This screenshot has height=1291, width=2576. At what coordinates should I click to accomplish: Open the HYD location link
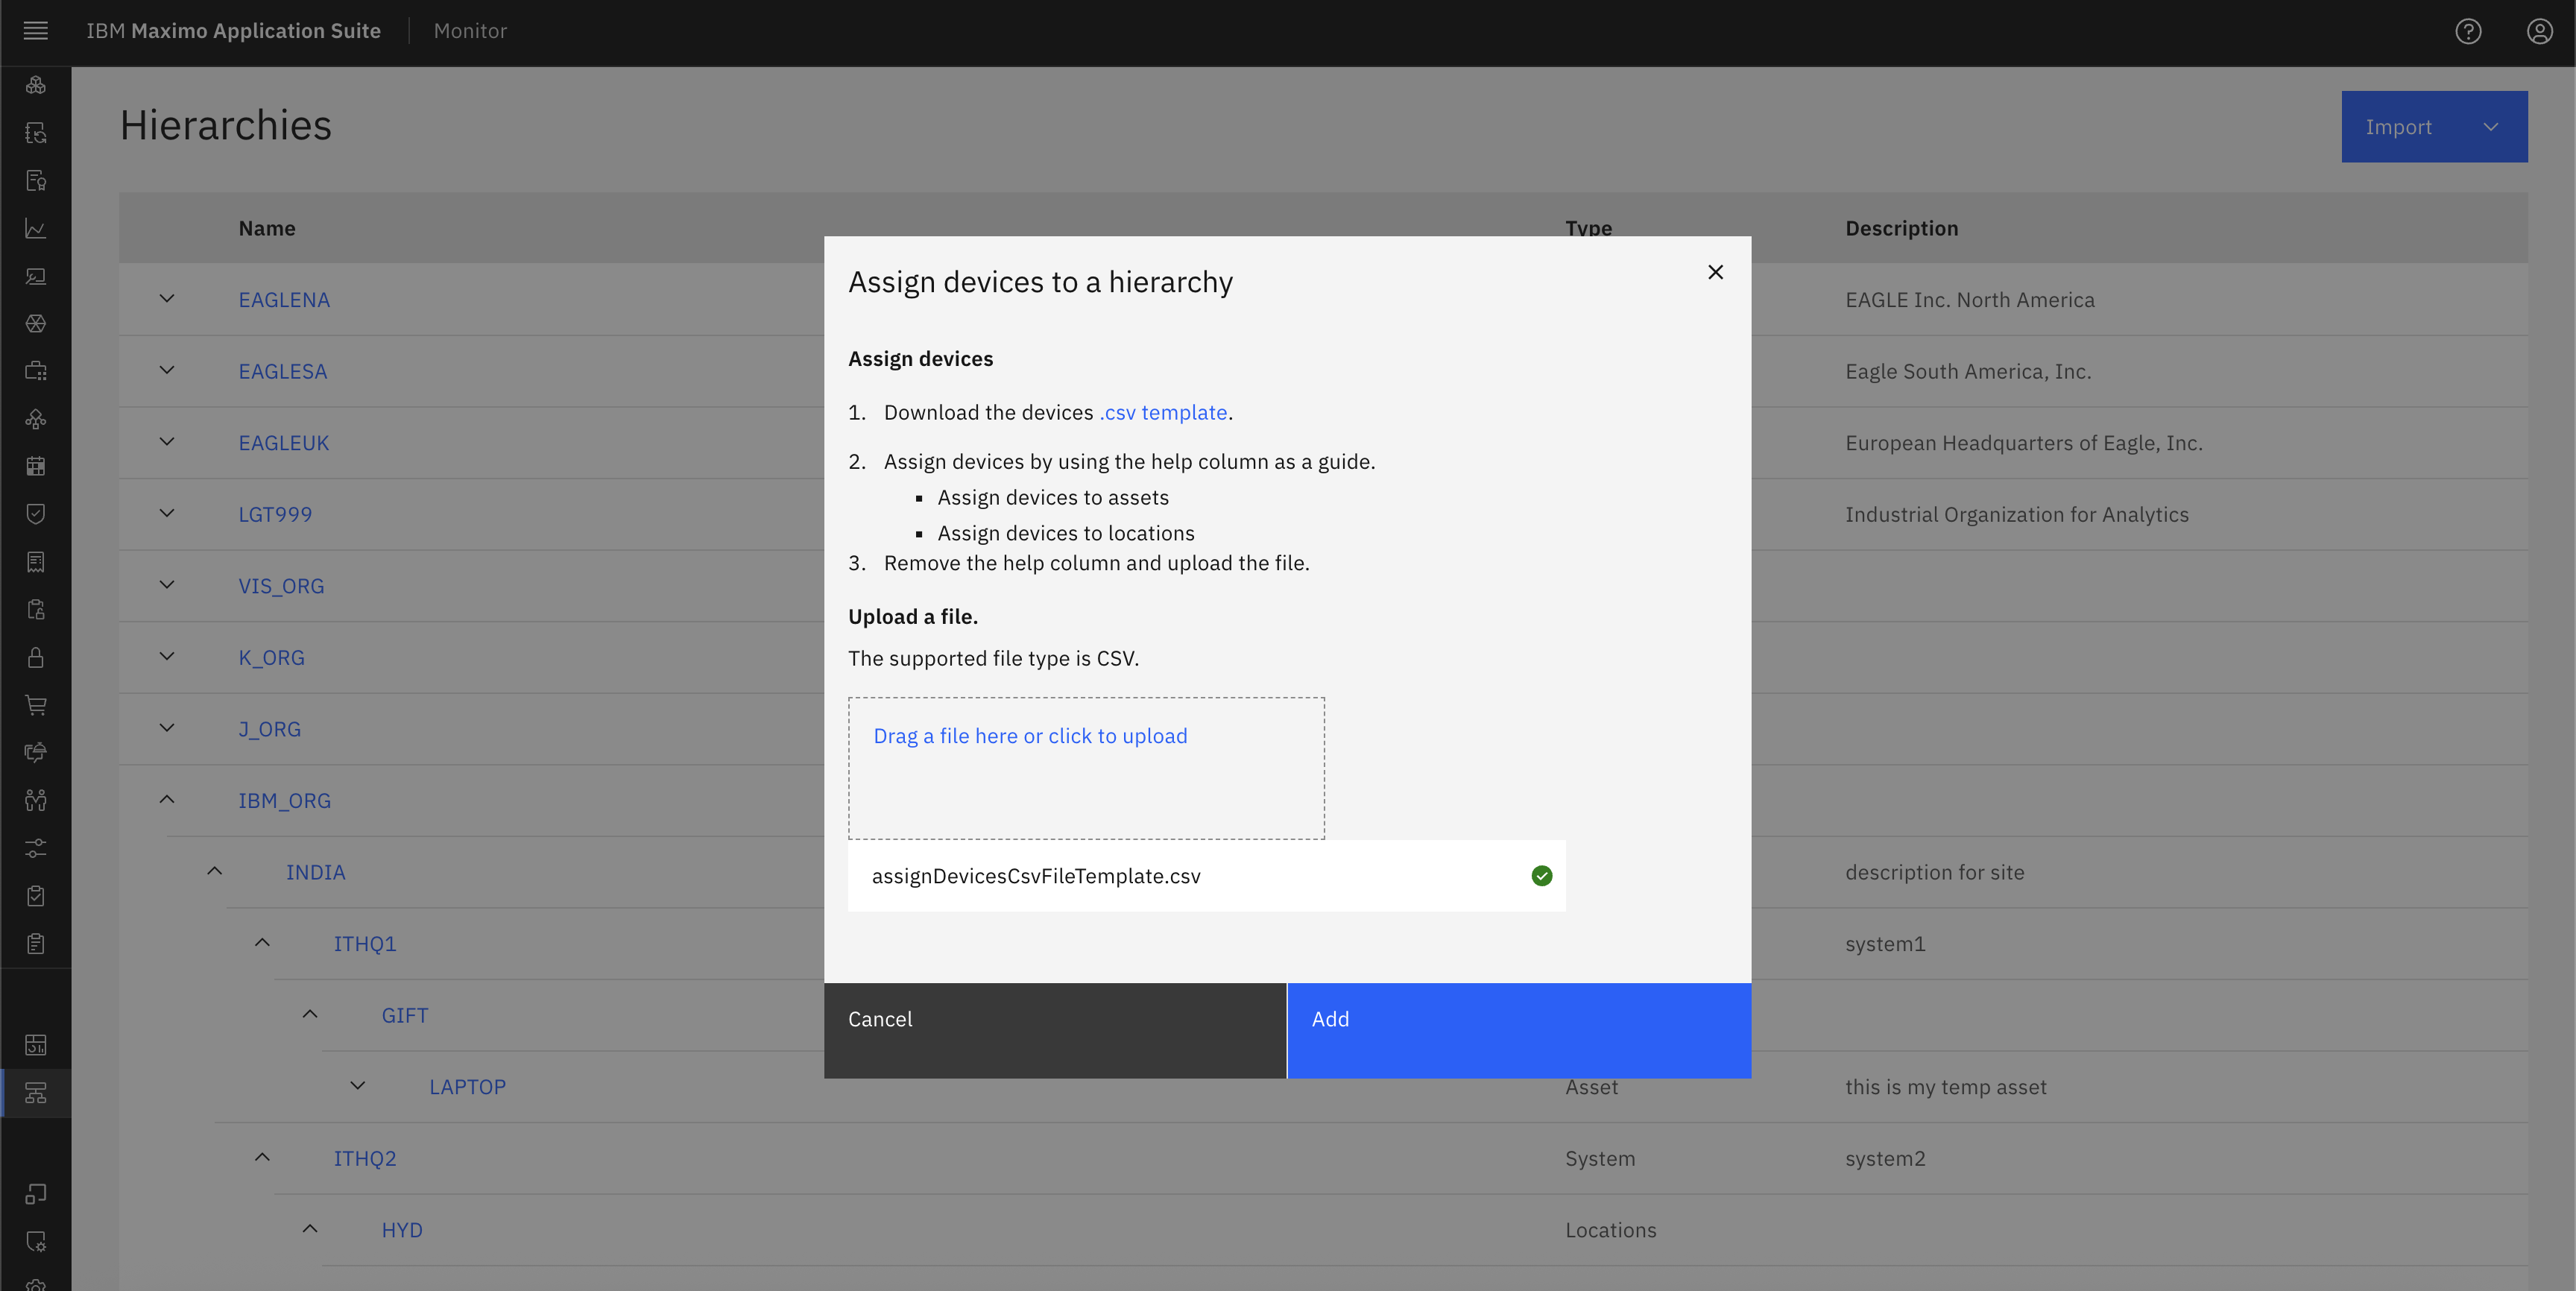(402, 1230)
